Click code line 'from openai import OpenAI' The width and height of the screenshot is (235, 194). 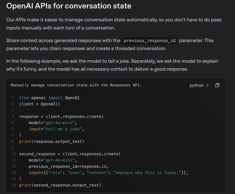49,98
